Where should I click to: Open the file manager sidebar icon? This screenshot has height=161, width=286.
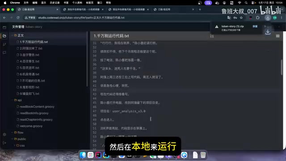pos(4,36)
